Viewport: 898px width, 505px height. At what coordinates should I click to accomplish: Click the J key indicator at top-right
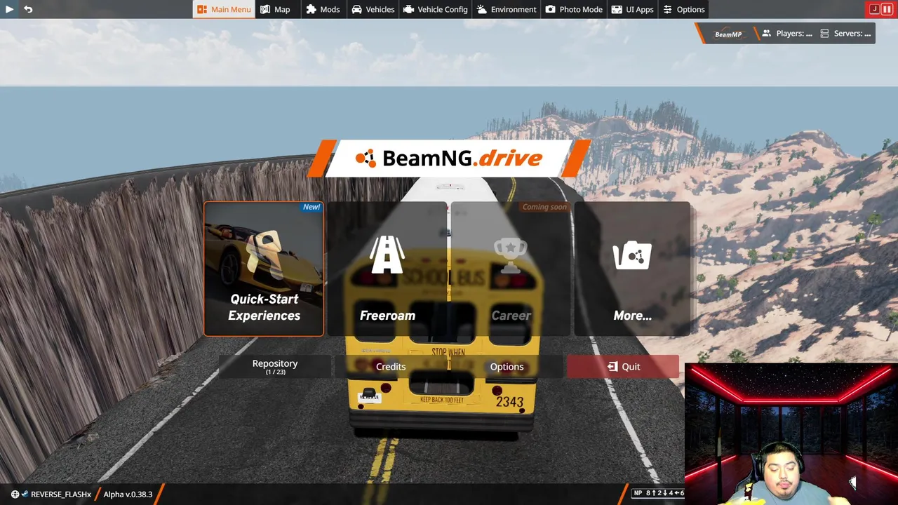874,9
